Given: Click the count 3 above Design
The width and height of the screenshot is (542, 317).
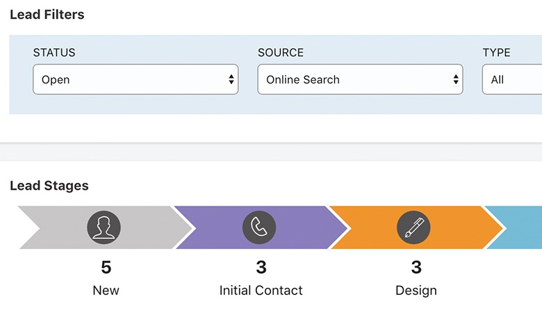Looking at the screenshot, I should [x=416, y=268].
